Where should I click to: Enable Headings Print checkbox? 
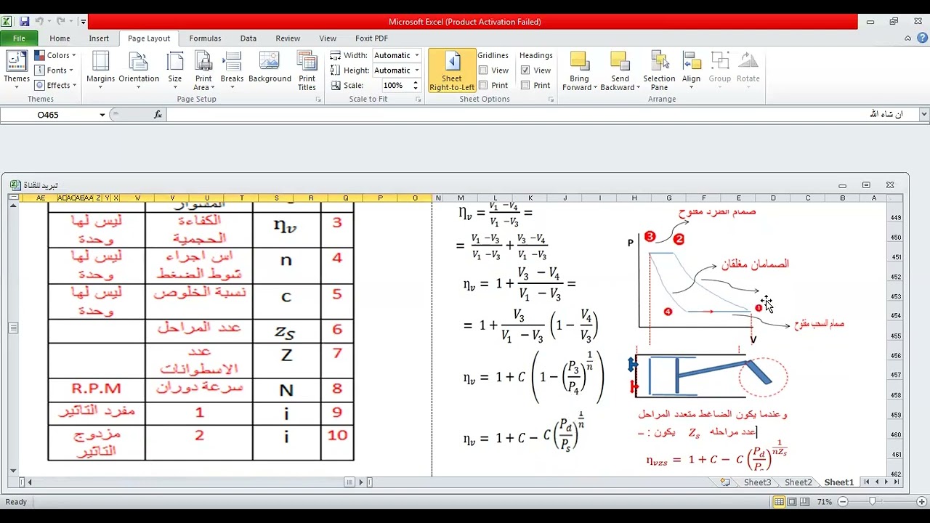[525, 85]
